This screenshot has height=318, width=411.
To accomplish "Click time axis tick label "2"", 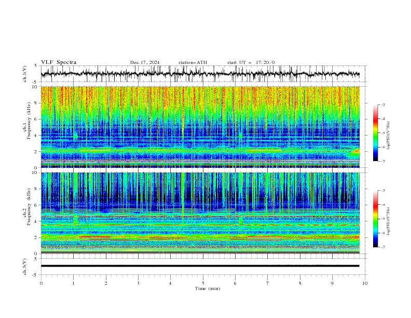I will click(x=106, y=283).
